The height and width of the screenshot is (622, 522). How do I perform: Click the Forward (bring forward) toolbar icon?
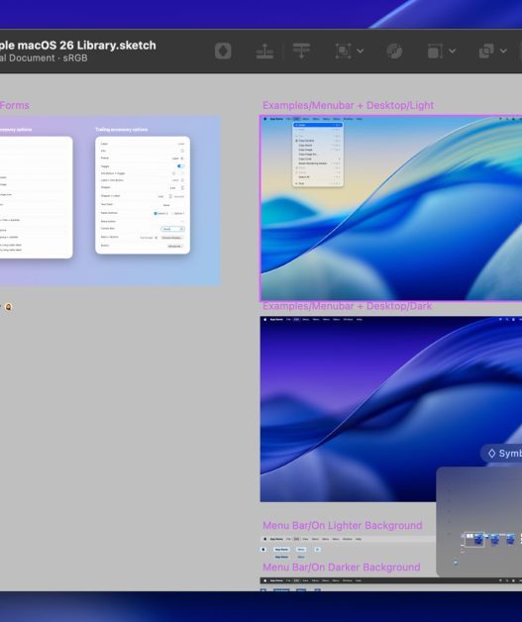[x=264, y=51]
